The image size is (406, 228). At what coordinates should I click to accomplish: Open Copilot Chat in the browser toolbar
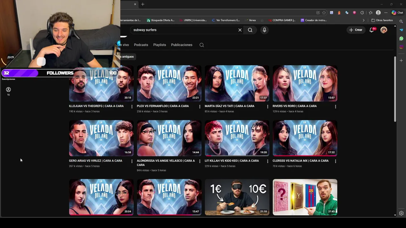click(x=397, y=13)
